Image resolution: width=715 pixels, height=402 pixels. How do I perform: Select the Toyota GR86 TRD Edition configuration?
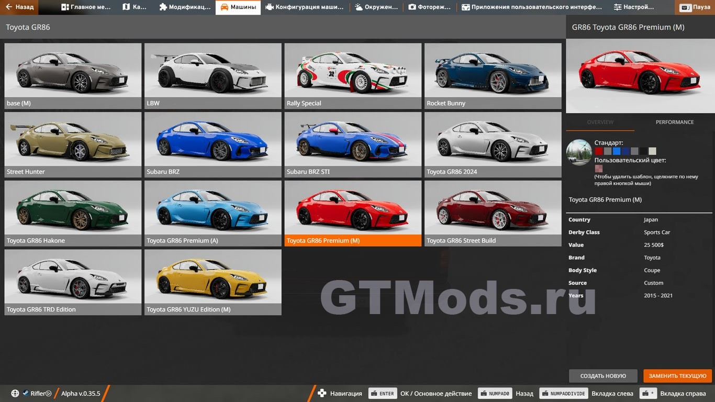tap(73, 282)
